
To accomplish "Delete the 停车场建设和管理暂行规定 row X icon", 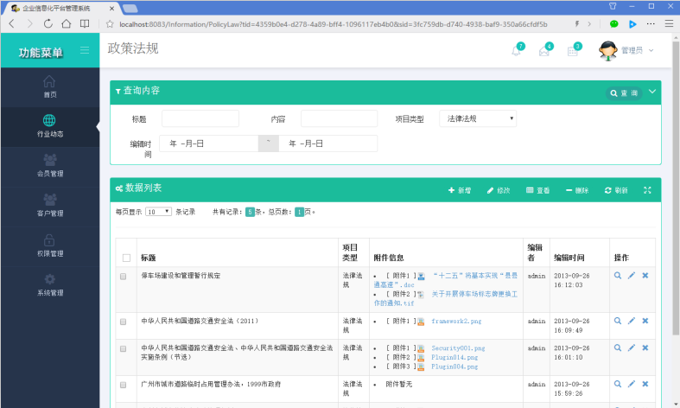I will 645,275.
